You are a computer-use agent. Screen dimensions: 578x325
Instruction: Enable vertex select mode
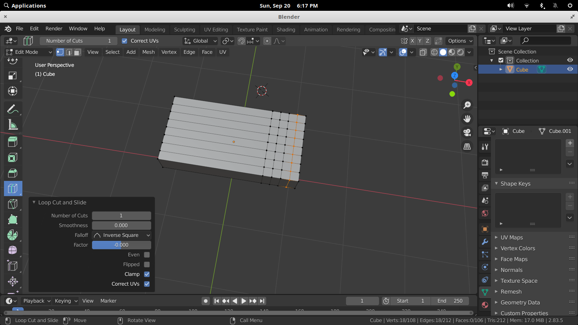point(60,52)
